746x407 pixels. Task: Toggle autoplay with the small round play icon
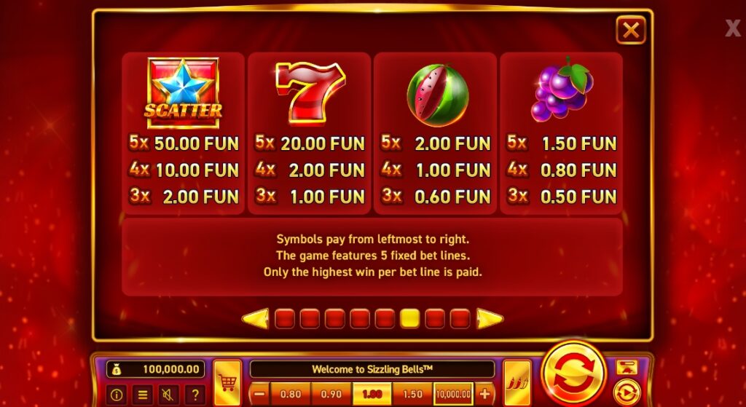[x=627, y=392]
